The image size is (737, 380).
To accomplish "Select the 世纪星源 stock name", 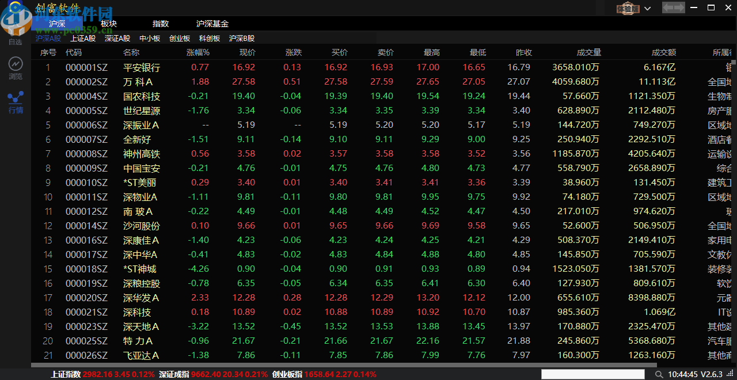I will pos(142,111).
